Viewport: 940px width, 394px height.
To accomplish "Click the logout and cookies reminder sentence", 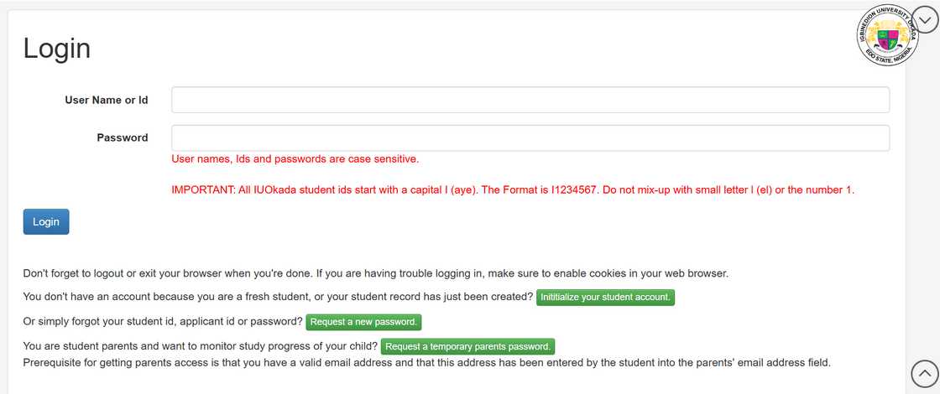I will click(374, 273).
